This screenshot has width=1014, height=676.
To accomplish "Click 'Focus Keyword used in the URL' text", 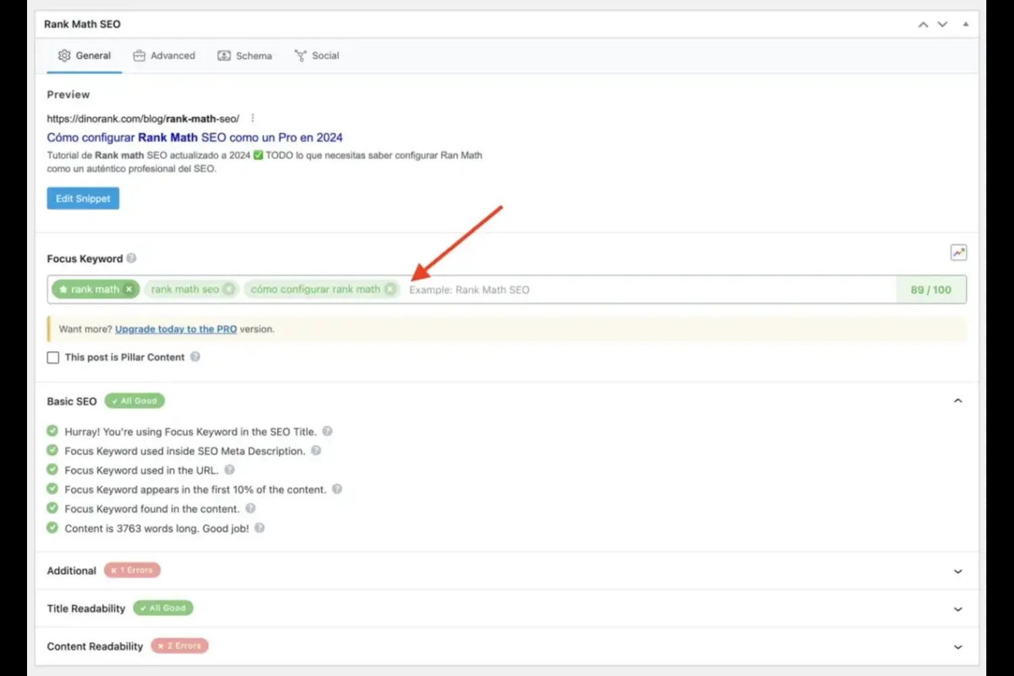I will click(142, 470).
